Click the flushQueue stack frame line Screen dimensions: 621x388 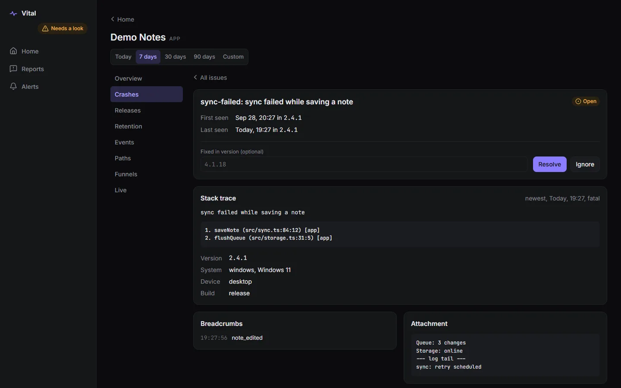tap(269, 238)
